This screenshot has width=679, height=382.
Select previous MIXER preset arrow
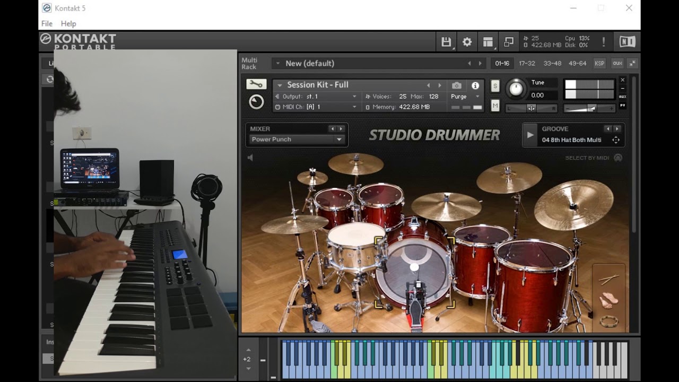point(332,129)
